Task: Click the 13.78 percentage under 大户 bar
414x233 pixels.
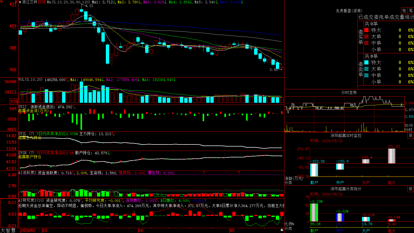Action: [367, 224]
